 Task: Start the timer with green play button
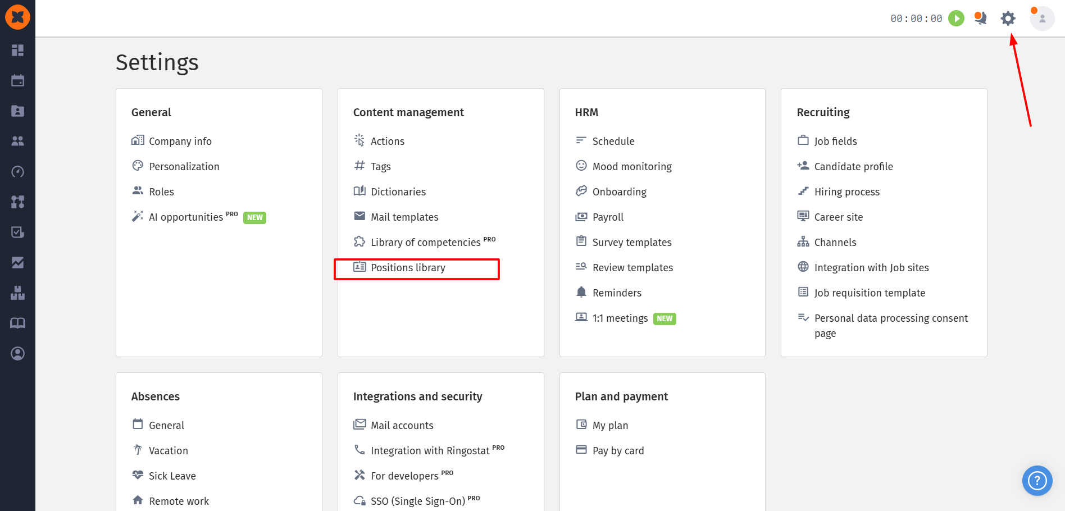pos(956,19)
